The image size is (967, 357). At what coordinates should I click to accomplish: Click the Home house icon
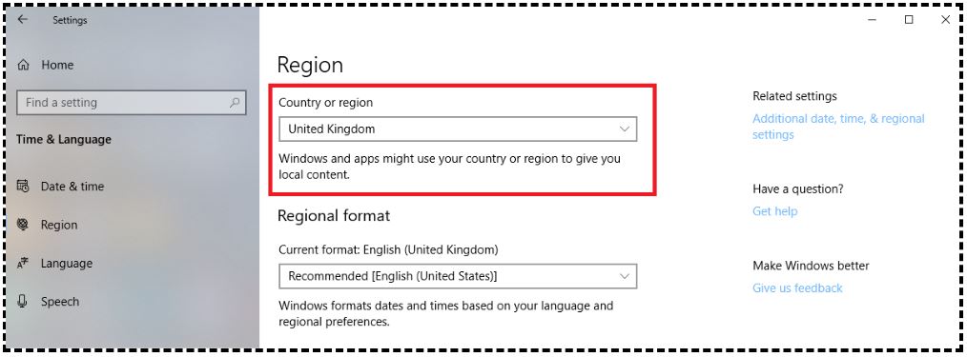(24, 65)
